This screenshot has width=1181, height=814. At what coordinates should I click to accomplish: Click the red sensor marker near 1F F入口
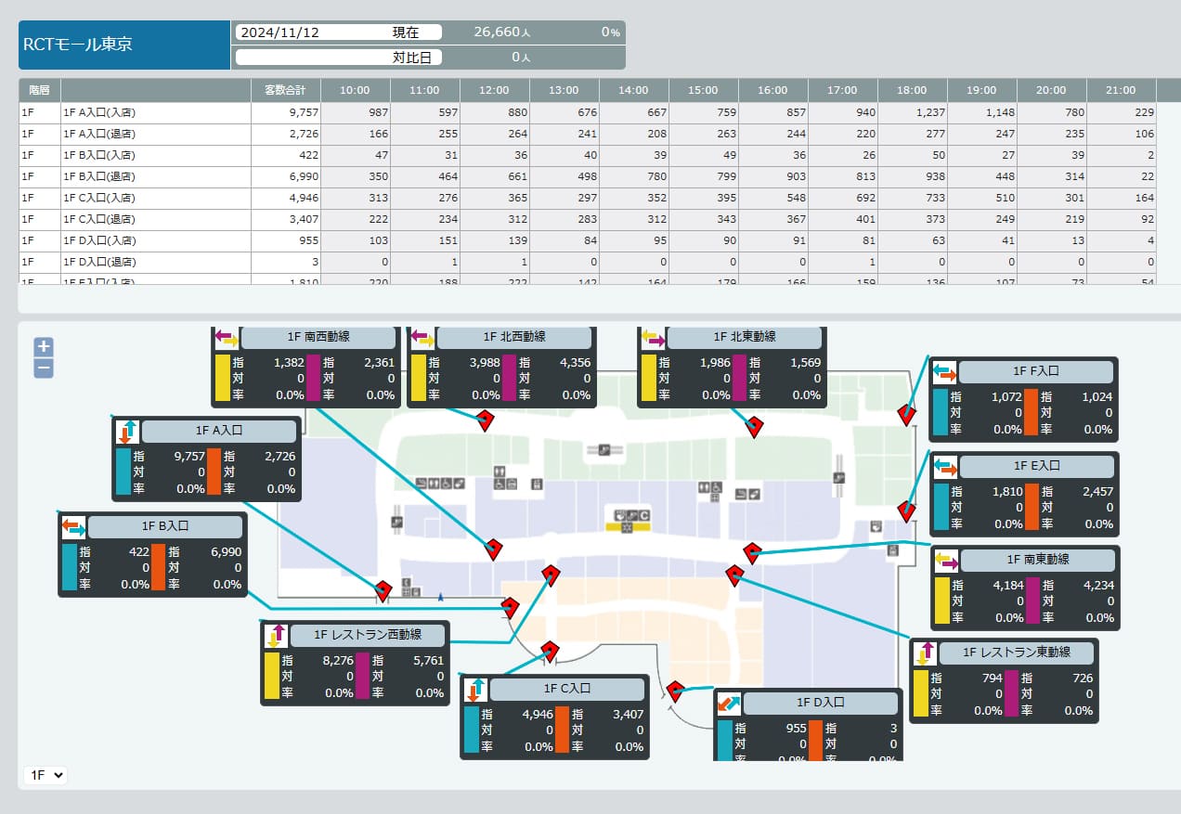[x=907, y=414]
